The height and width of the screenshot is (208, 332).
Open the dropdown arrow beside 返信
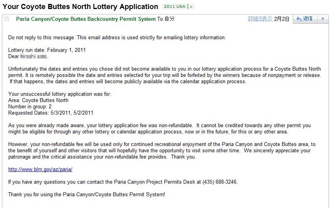point(323,19)
